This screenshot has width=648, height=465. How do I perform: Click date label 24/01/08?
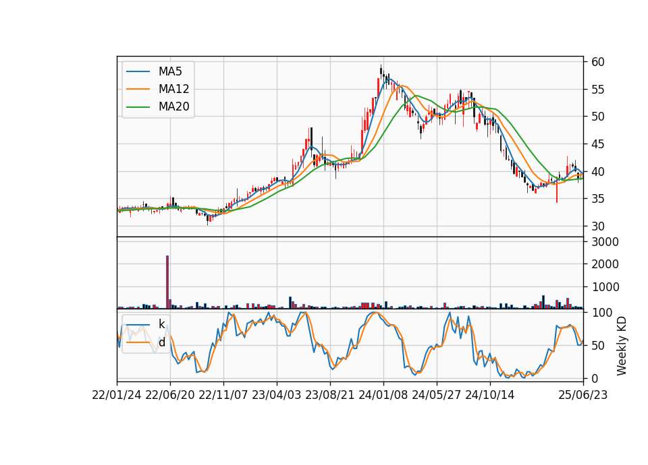point(383,395)
